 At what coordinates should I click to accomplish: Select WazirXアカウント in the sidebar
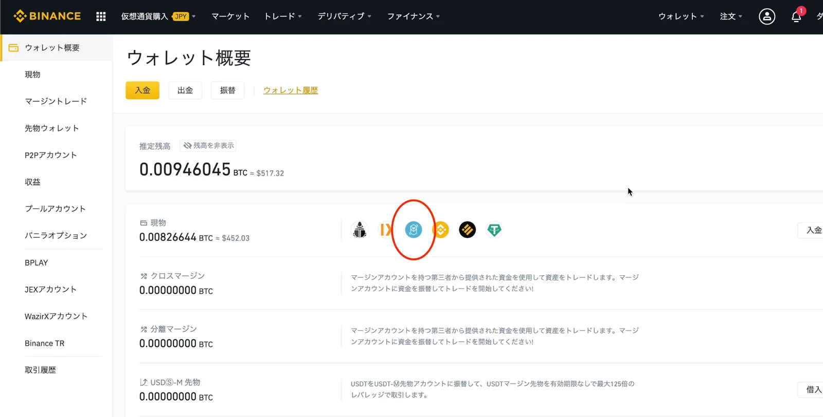[x=57, y=316]
